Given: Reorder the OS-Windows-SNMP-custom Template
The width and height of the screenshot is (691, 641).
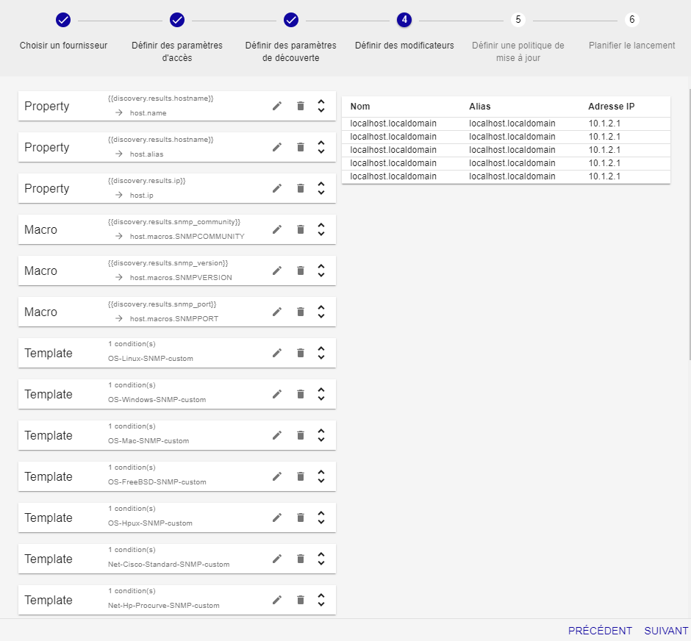Looking at the screenshot, I should pos(321,394).
